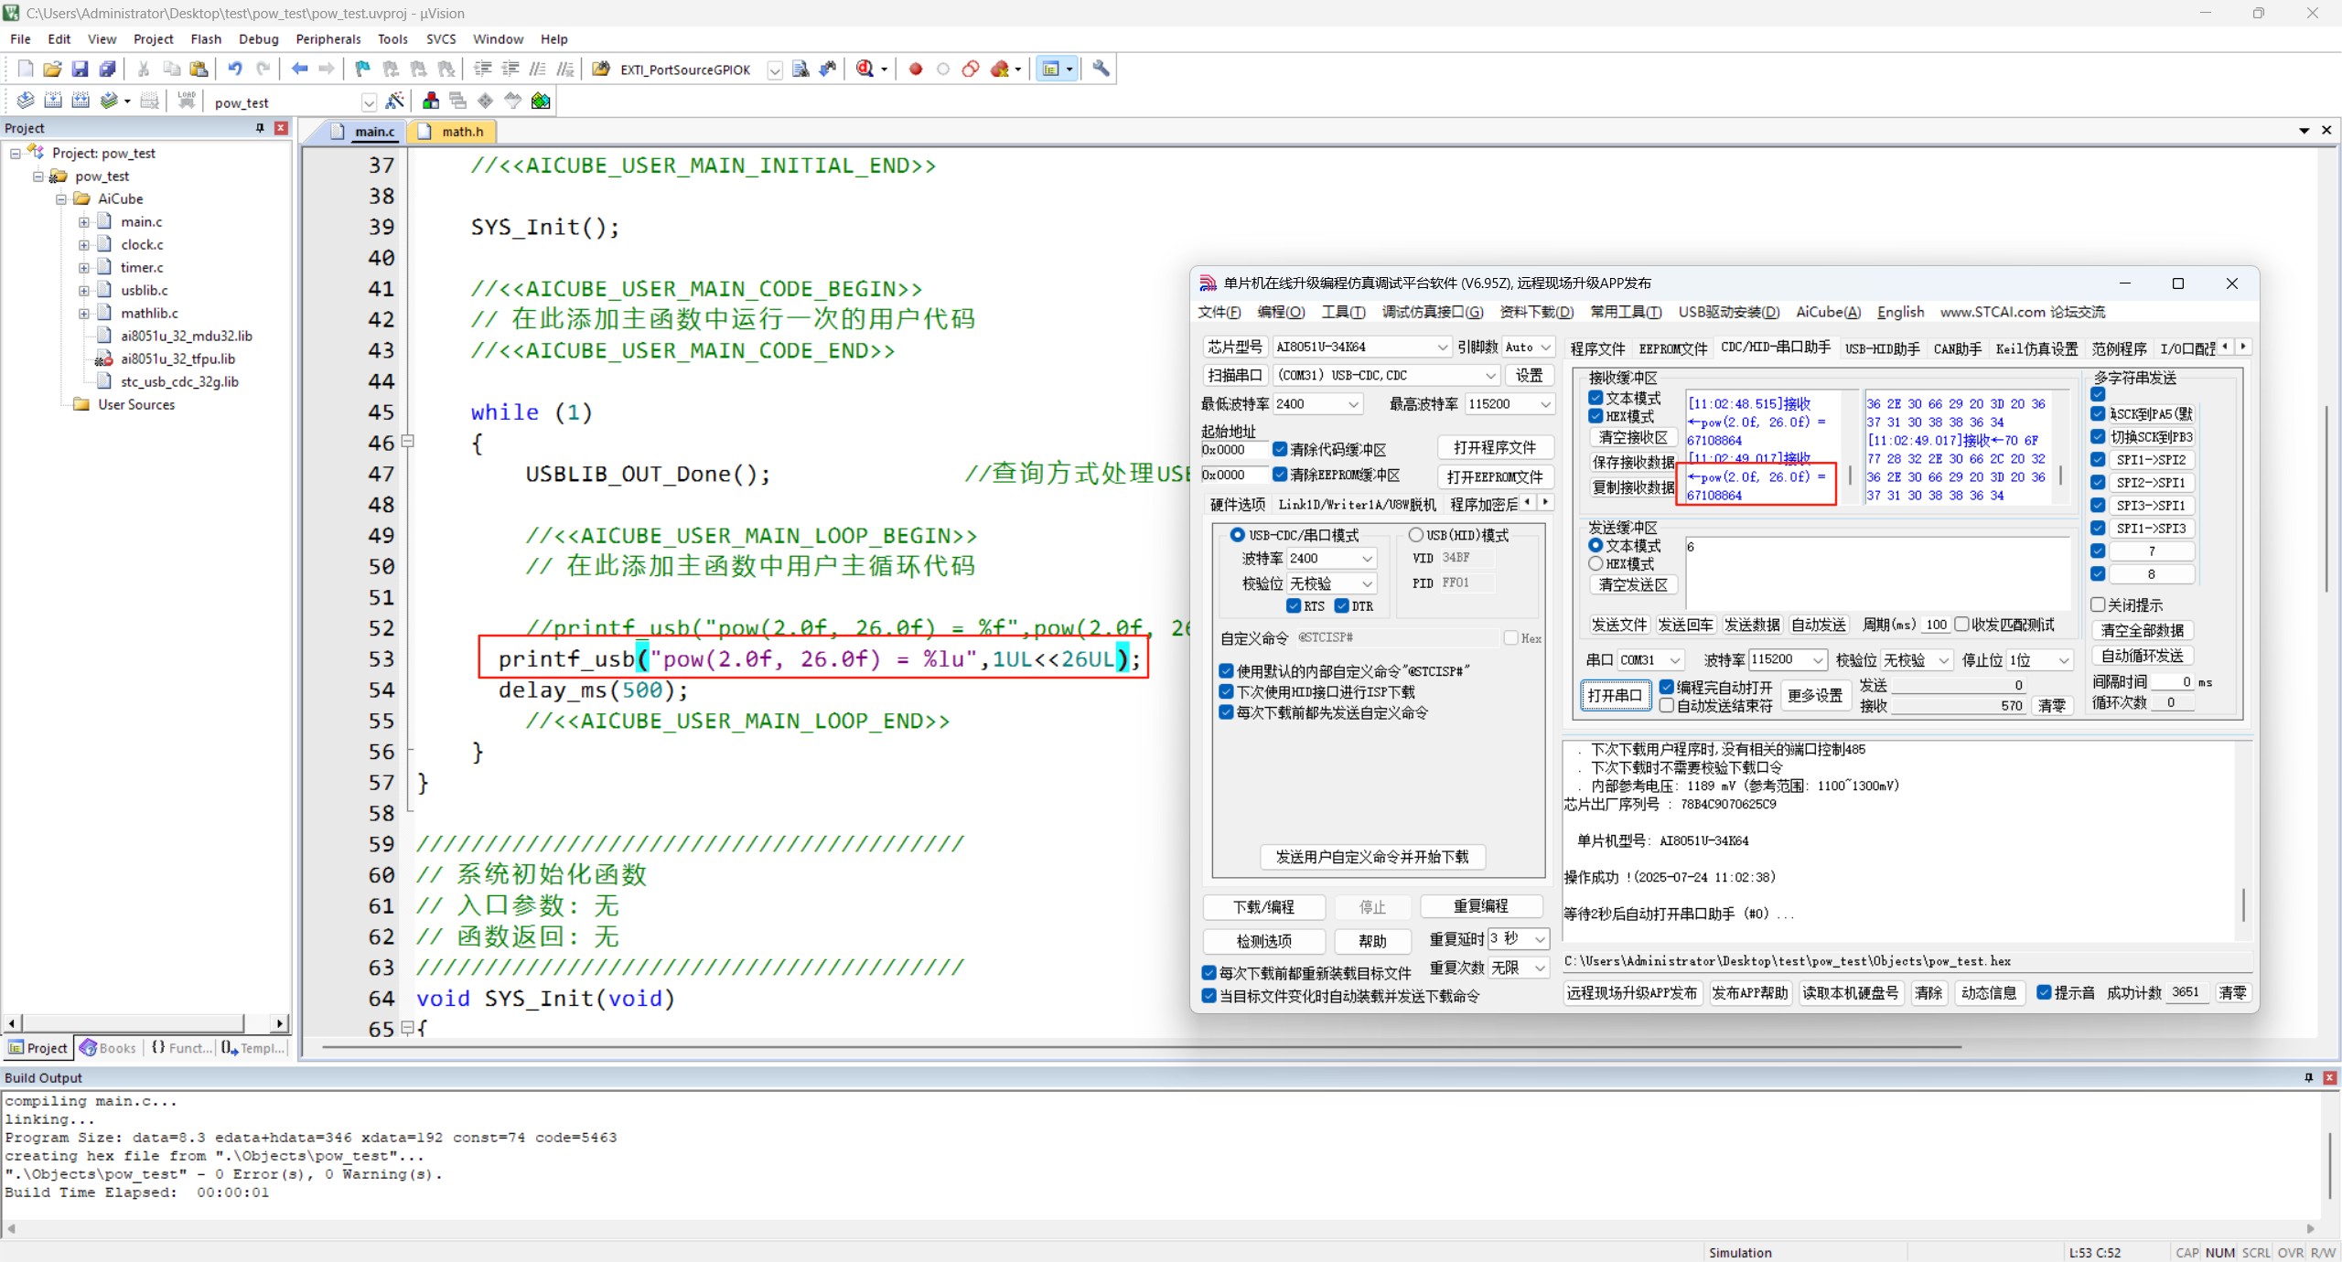This screenshot has height=1262, width=2342.
Task: Pin the Project panel
Action: point(260,128)
